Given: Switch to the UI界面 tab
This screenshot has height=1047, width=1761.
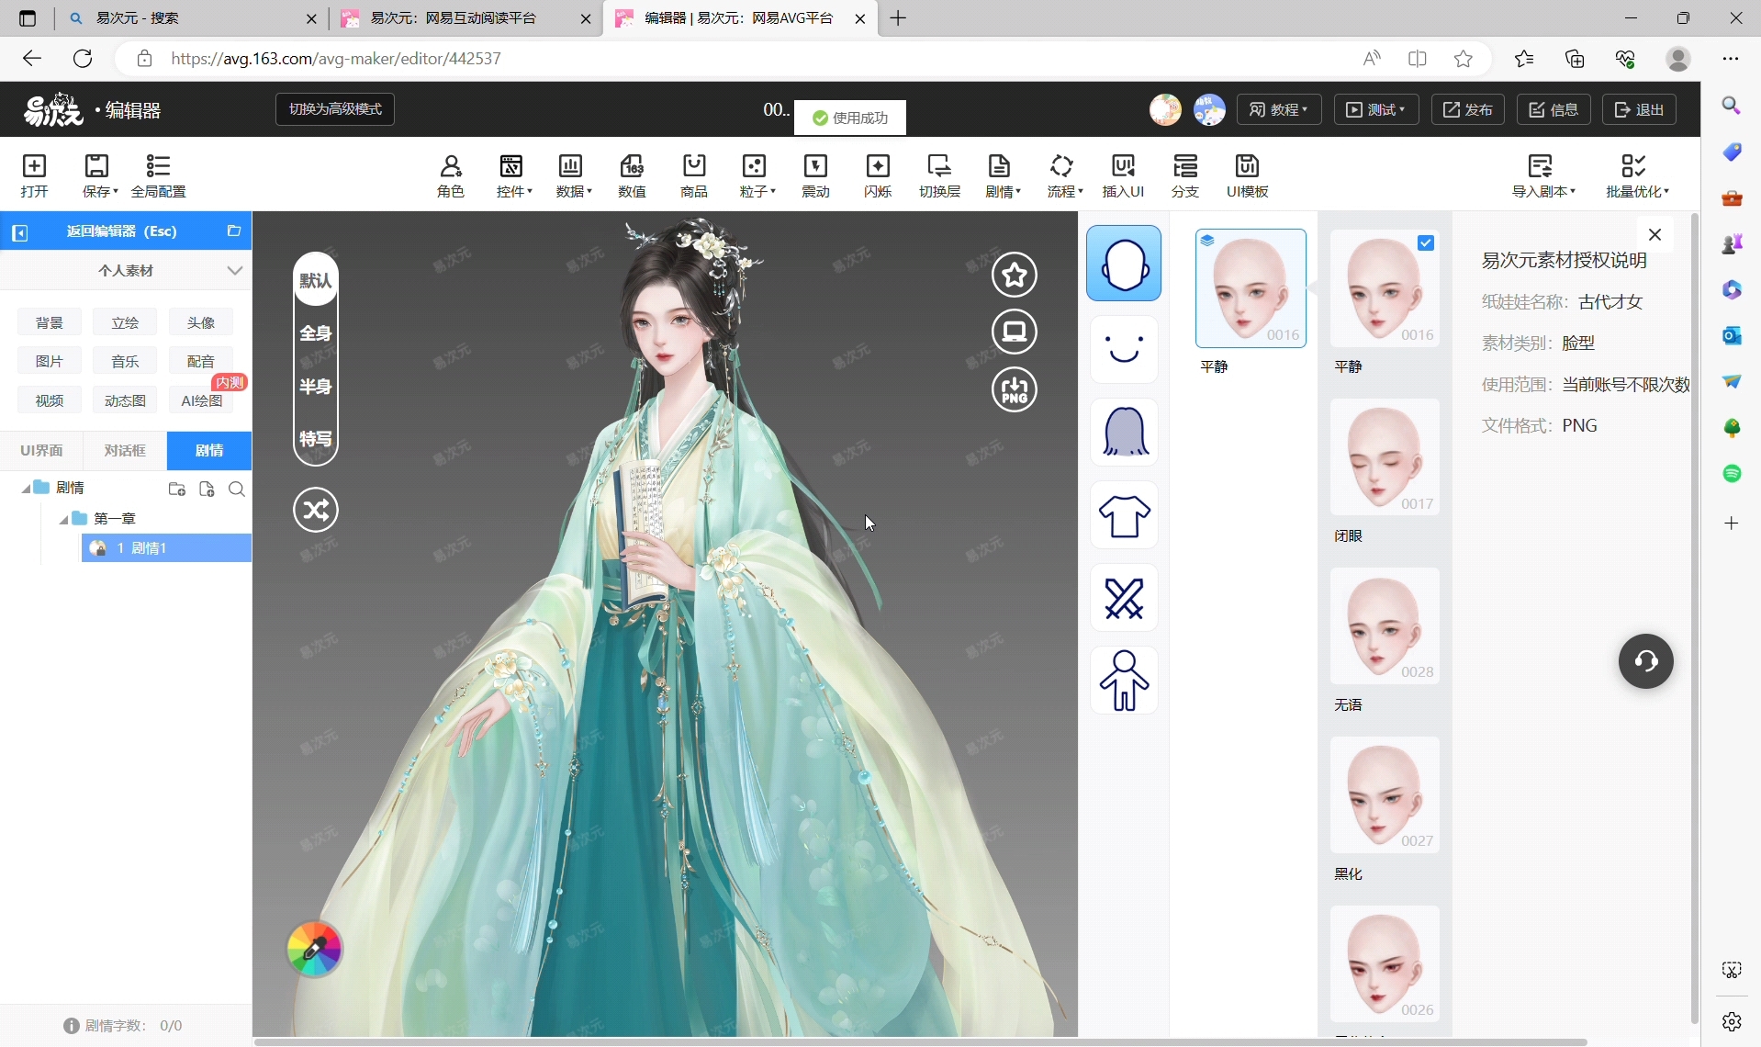Looking at the screenshot, I should click(x=42, y=450).
